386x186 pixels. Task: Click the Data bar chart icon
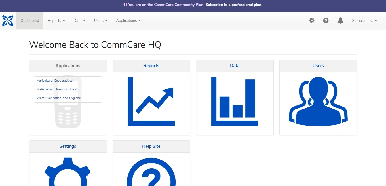coord(235,102)
